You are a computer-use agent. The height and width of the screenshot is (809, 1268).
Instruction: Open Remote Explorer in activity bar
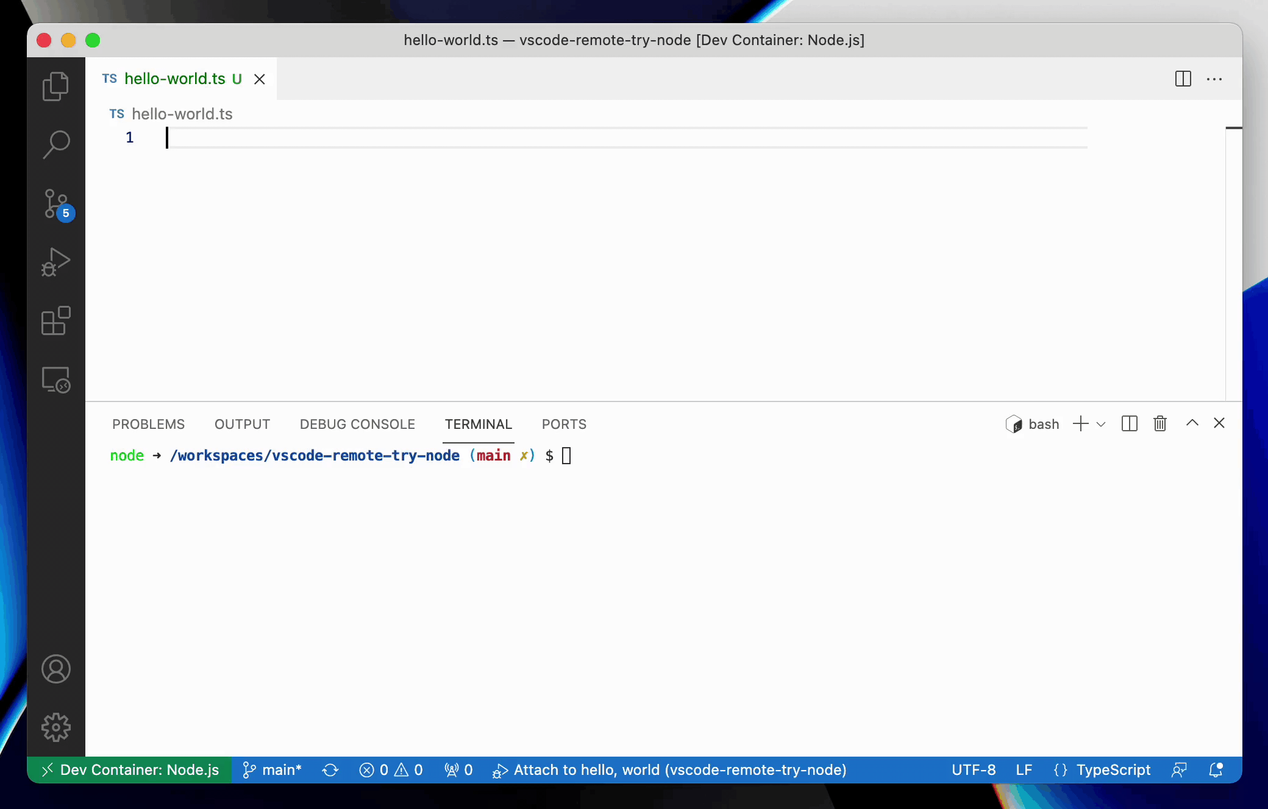55,380
